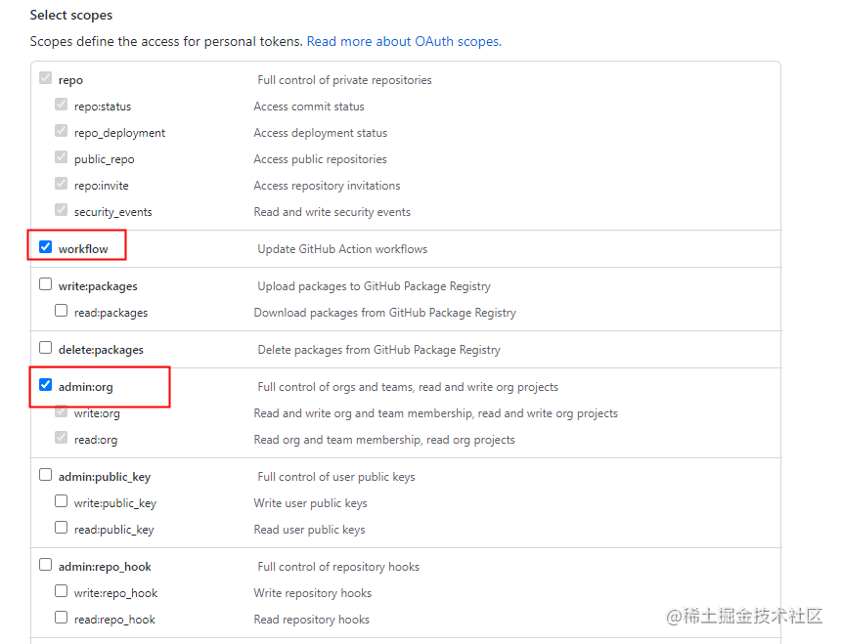Image resolution: width=842 pixels, height=644 pixels.
Task: Enable the write:public_key checkbox
Action: pyautogui.click(x=62, y=501)
